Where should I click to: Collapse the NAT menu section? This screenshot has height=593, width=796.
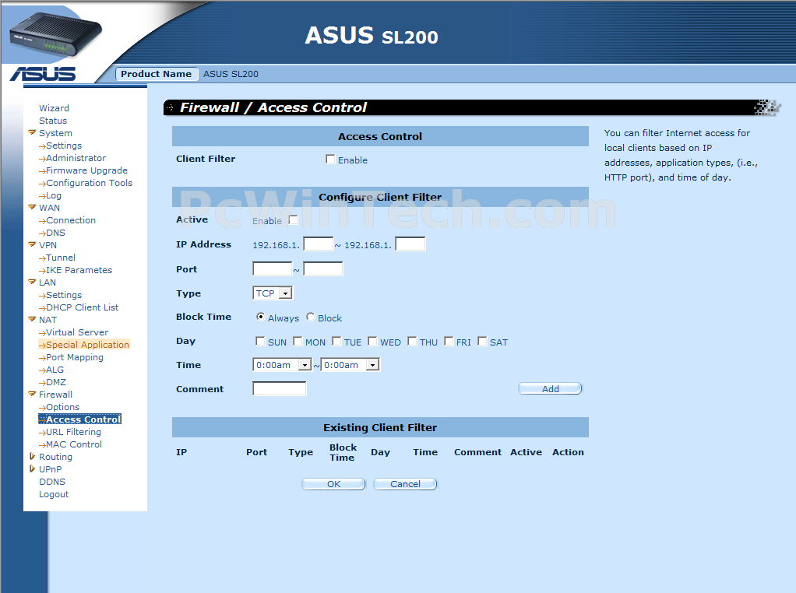click(32, 320)
